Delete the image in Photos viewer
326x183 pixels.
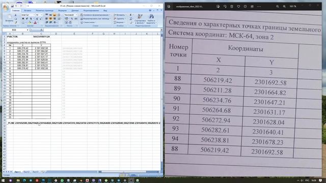pos(232,7)
